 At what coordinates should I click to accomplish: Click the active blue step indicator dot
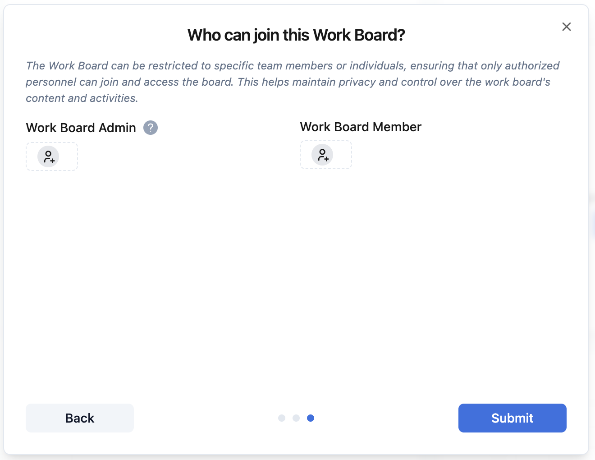(311, 418)
